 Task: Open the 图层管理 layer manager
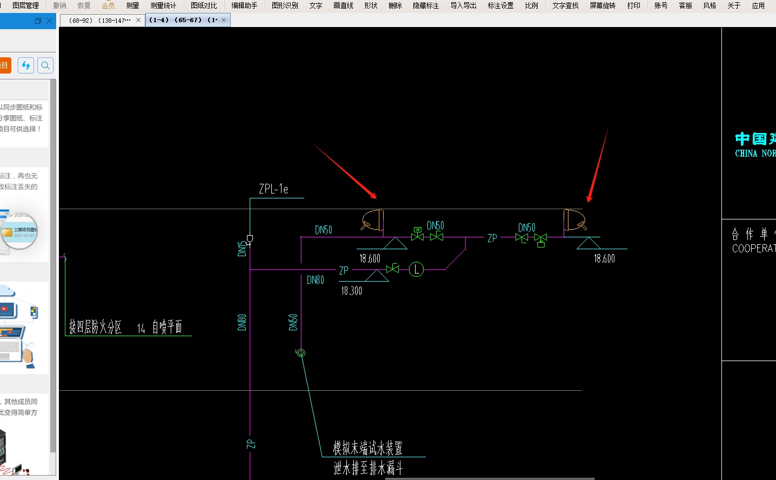tap(25, 5)
